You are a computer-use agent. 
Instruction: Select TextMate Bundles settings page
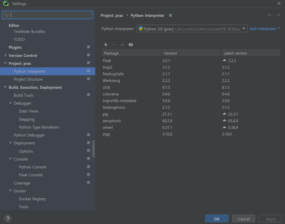coord(29,32)
